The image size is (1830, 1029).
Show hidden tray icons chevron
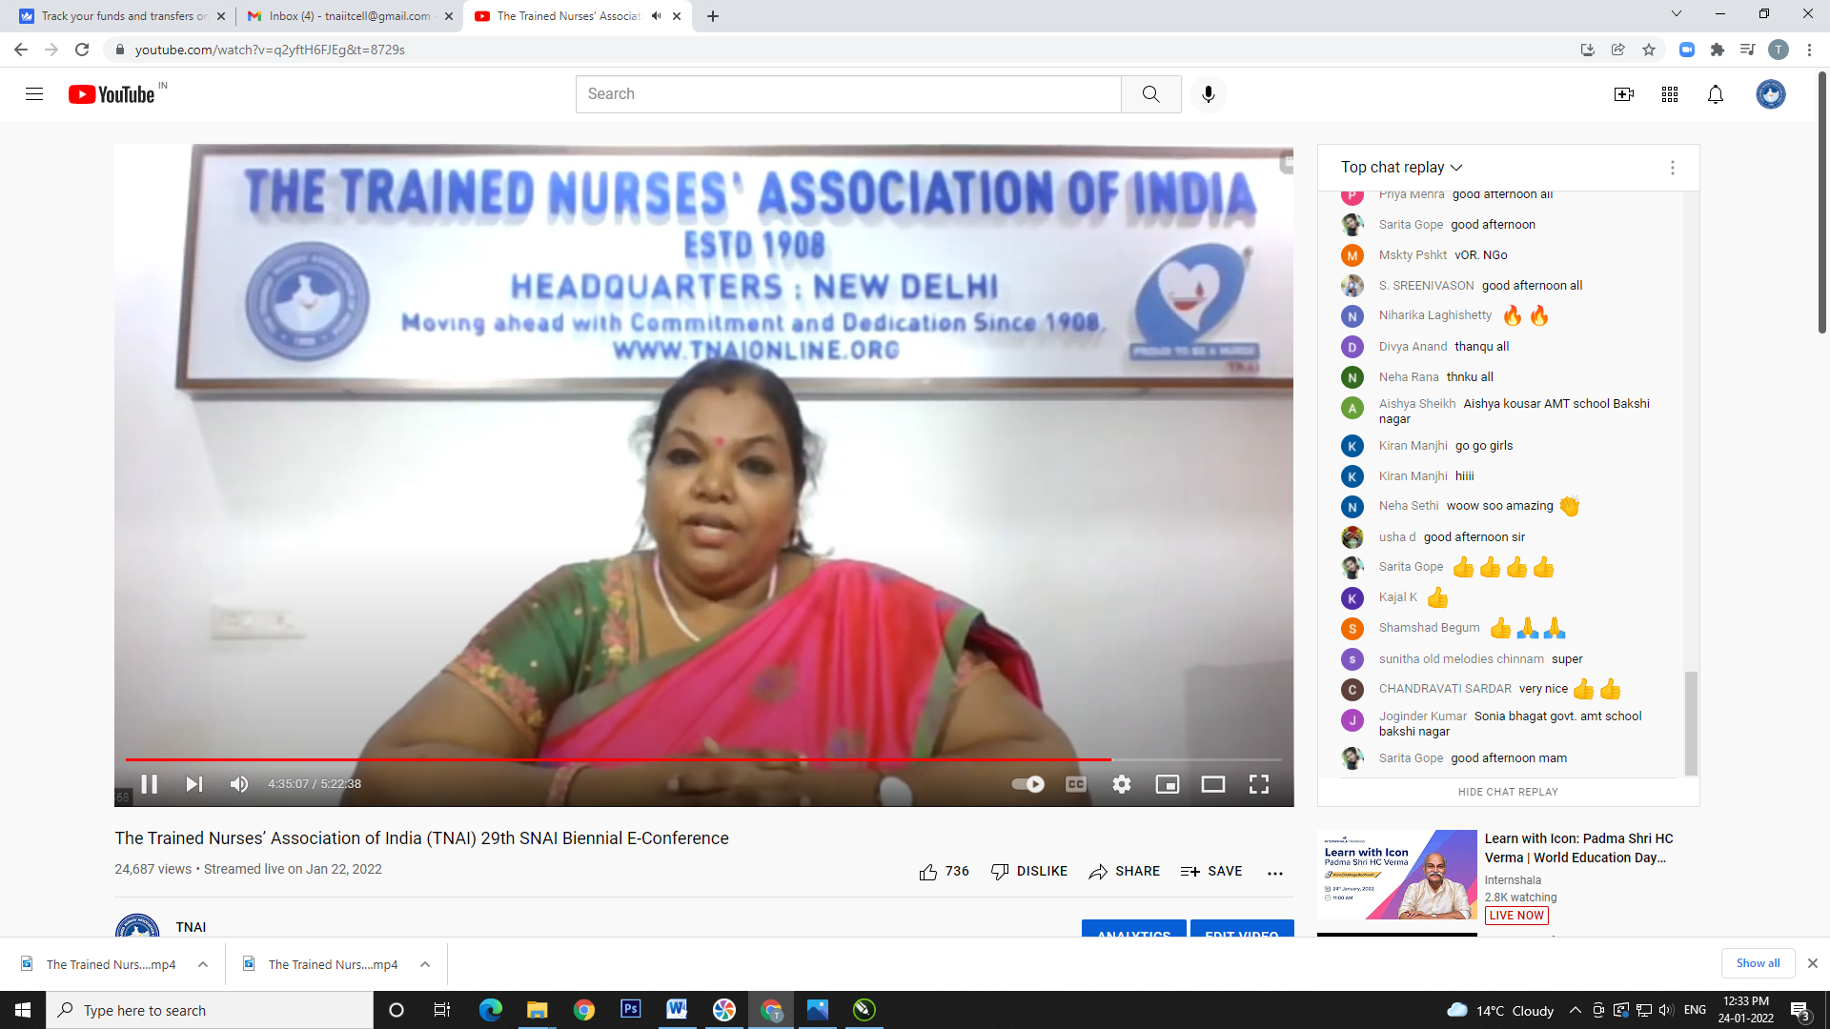[1575, 1010]
